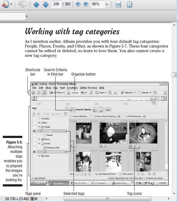This screenshot has width=178, height=202.
Task: Click the zoom in plus button
Action: pyautogui.click(x=86, y=4)
